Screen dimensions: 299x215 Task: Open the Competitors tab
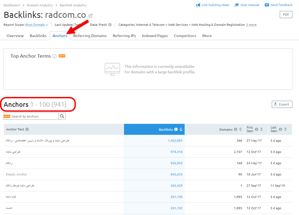point(185,36)
